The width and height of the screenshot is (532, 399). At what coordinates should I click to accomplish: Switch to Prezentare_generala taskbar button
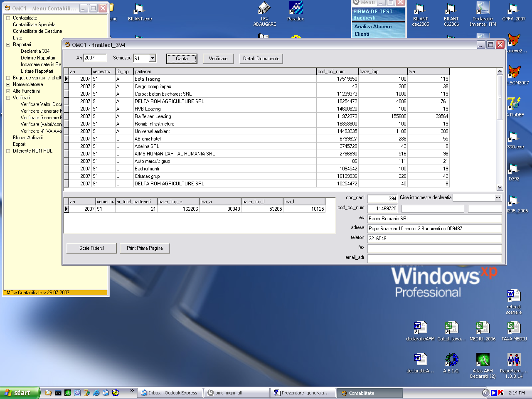tap(303, 393)
